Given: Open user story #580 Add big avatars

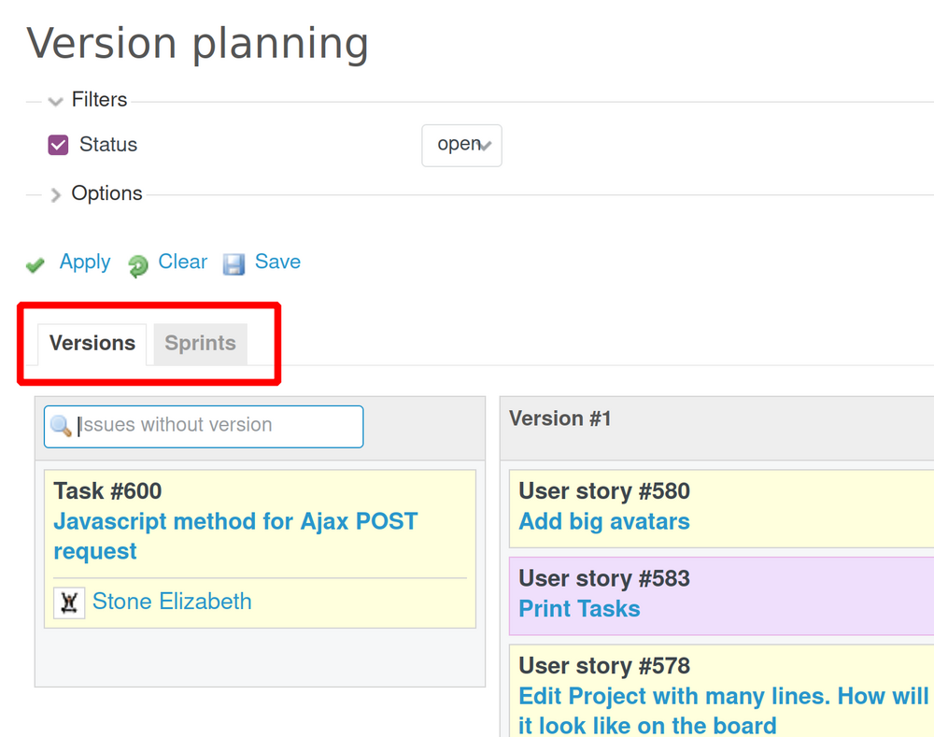Looking at the screenshot, I should click(x=603, y=522).
